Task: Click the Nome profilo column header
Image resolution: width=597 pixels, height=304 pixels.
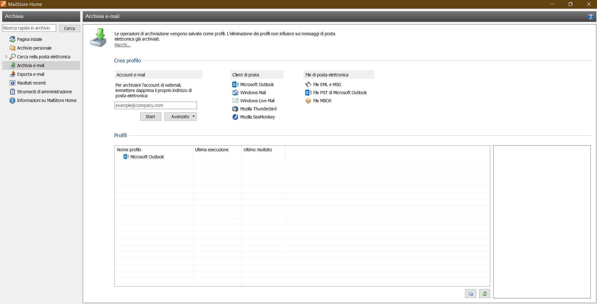Action: [x=154, y=150]
